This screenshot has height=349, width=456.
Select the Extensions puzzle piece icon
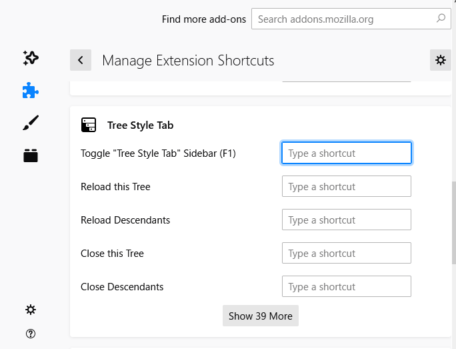pos(31,91)
